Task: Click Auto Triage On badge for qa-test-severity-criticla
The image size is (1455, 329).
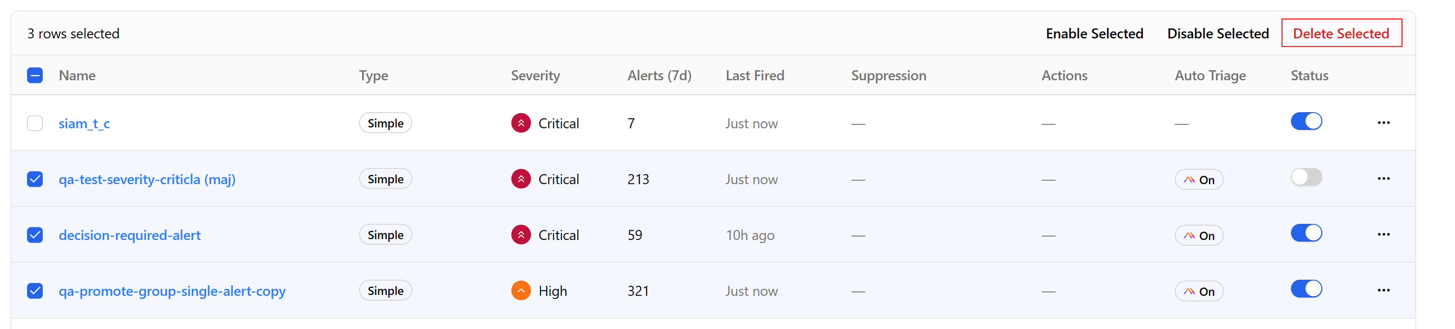Action: (1198, 179)
